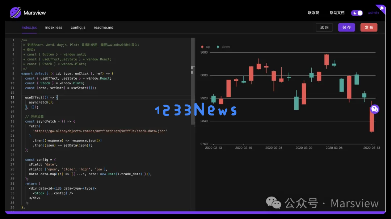Open the purple help question-mark bubble
This screenshot has height=219, width=391.
coord(374,109)
